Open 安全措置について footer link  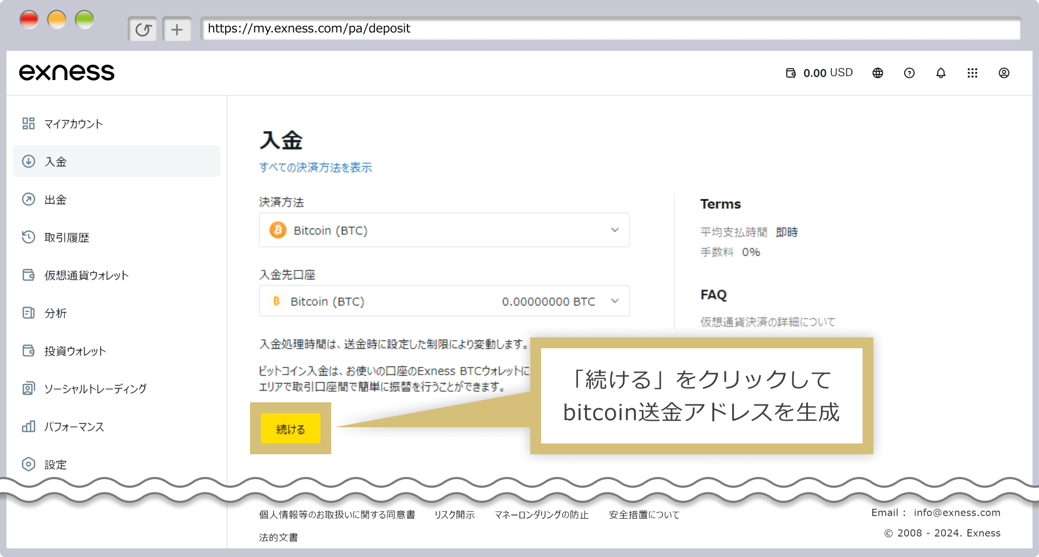pos(644,514)
